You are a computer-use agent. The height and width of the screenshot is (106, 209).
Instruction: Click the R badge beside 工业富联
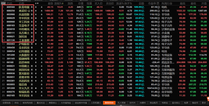click(x=32, y=41)
